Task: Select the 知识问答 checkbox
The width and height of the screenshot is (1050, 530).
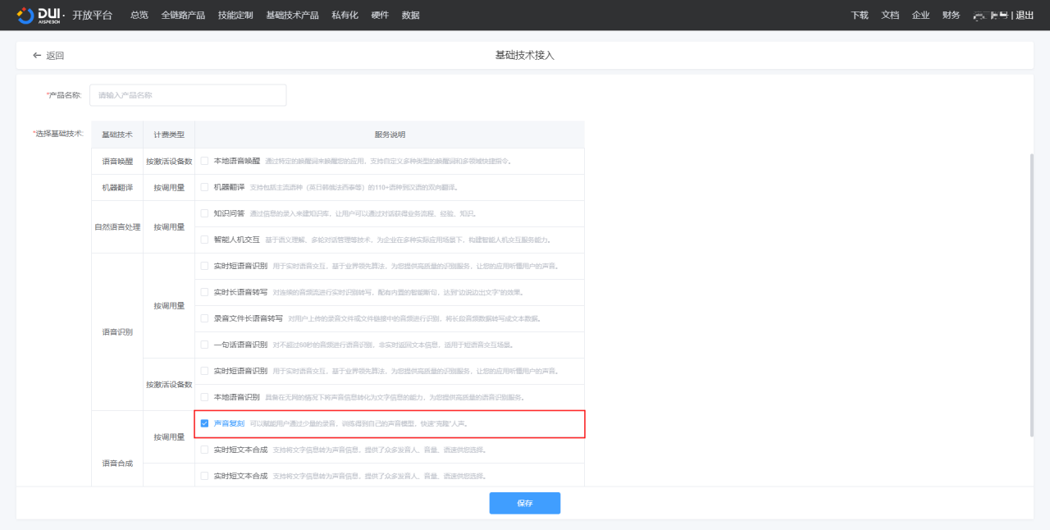Action: click(204, 213)
